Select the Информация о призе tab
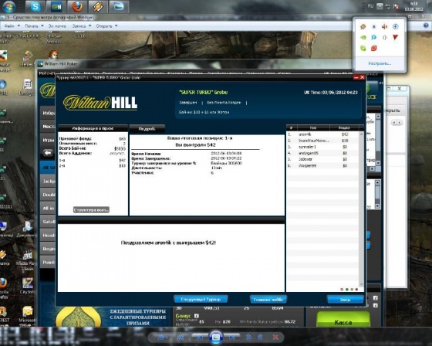 click(x=93, y=128)
